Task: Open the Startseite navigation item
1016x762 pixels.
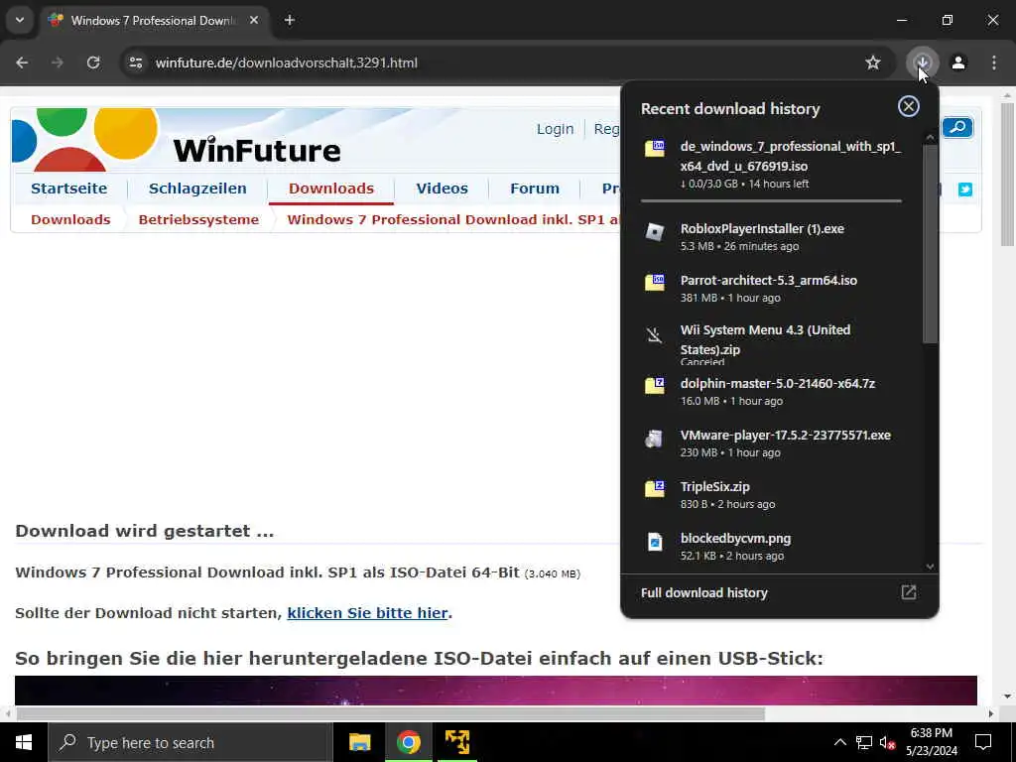Action: pos(69,189)
